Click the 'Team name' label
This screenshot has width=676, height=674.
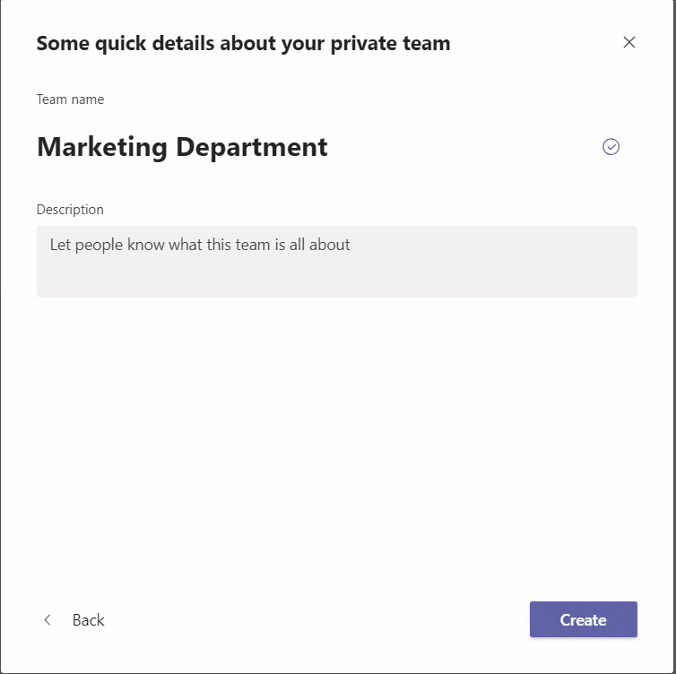(x=70, y=99)
